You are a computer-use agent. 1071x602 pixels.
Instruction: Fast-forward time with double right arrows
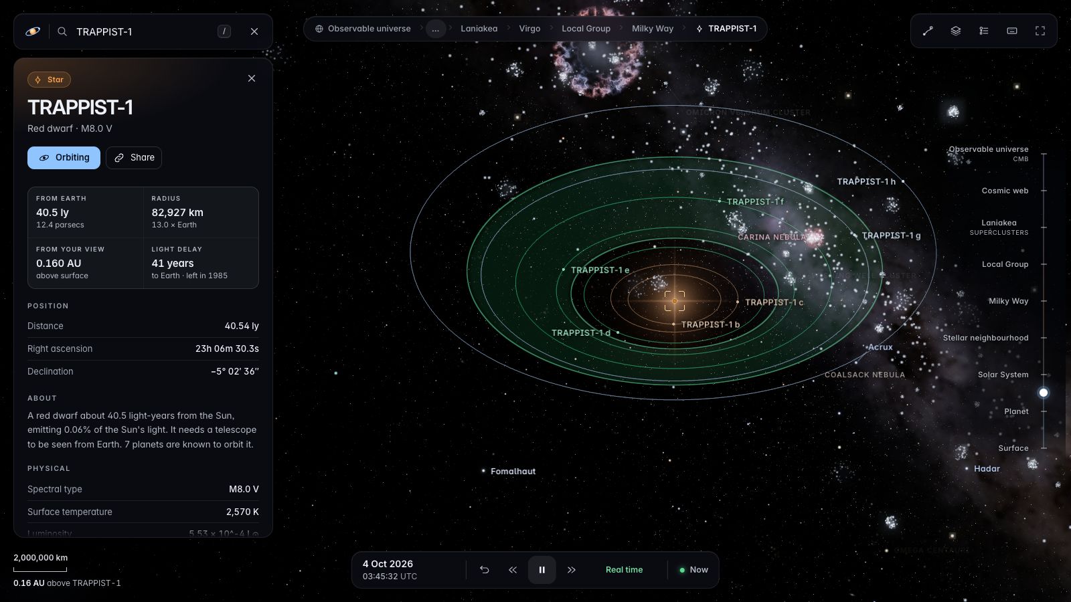[572, 570]
